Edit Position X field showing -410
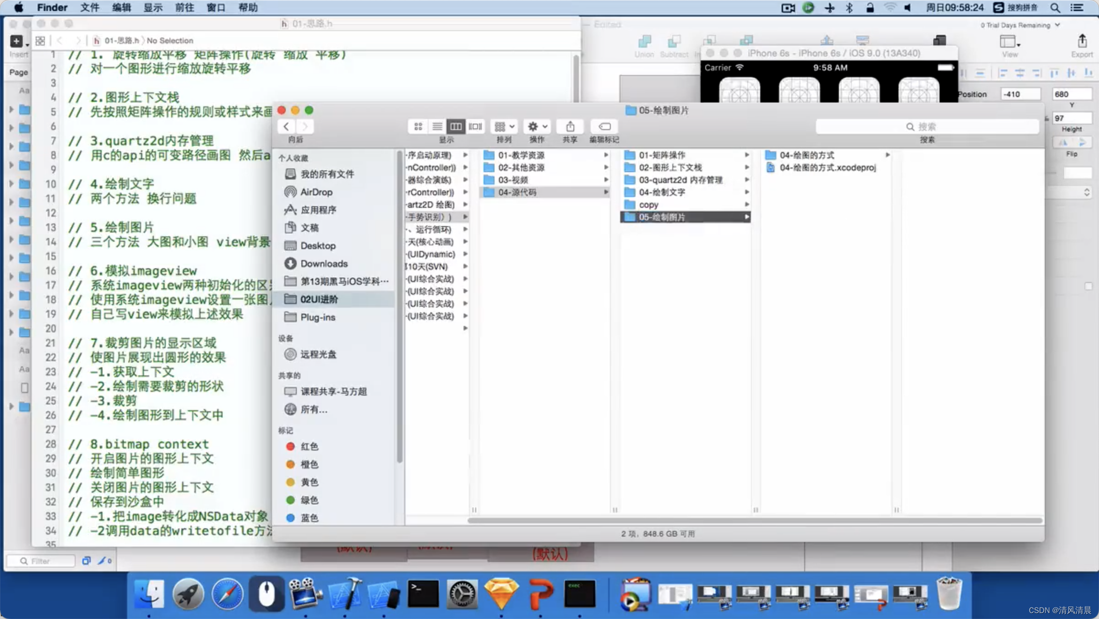The height and width of the screenshot is (619, 1099). pos(1021,94)
